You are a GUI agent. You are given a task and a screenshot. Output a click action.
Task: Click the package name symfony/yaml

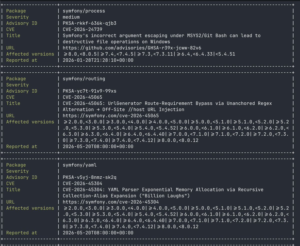[80, 165]
